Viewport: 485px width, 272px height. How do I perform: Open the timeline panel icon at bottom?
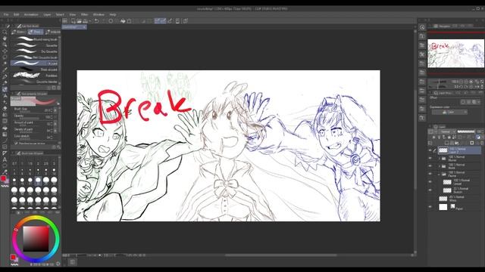click(73, 262)
